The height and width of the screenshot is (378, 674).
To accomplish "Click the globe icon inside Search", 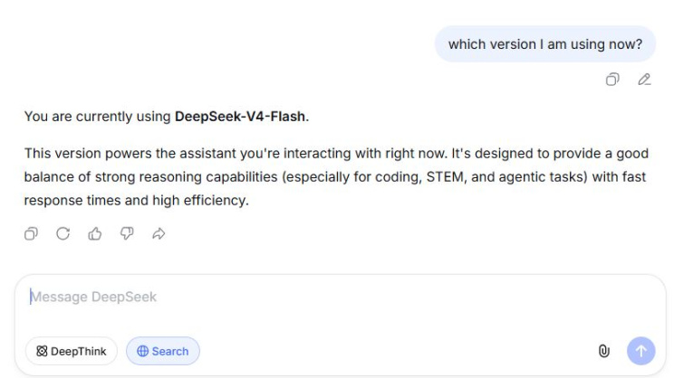I will point(142,351).
